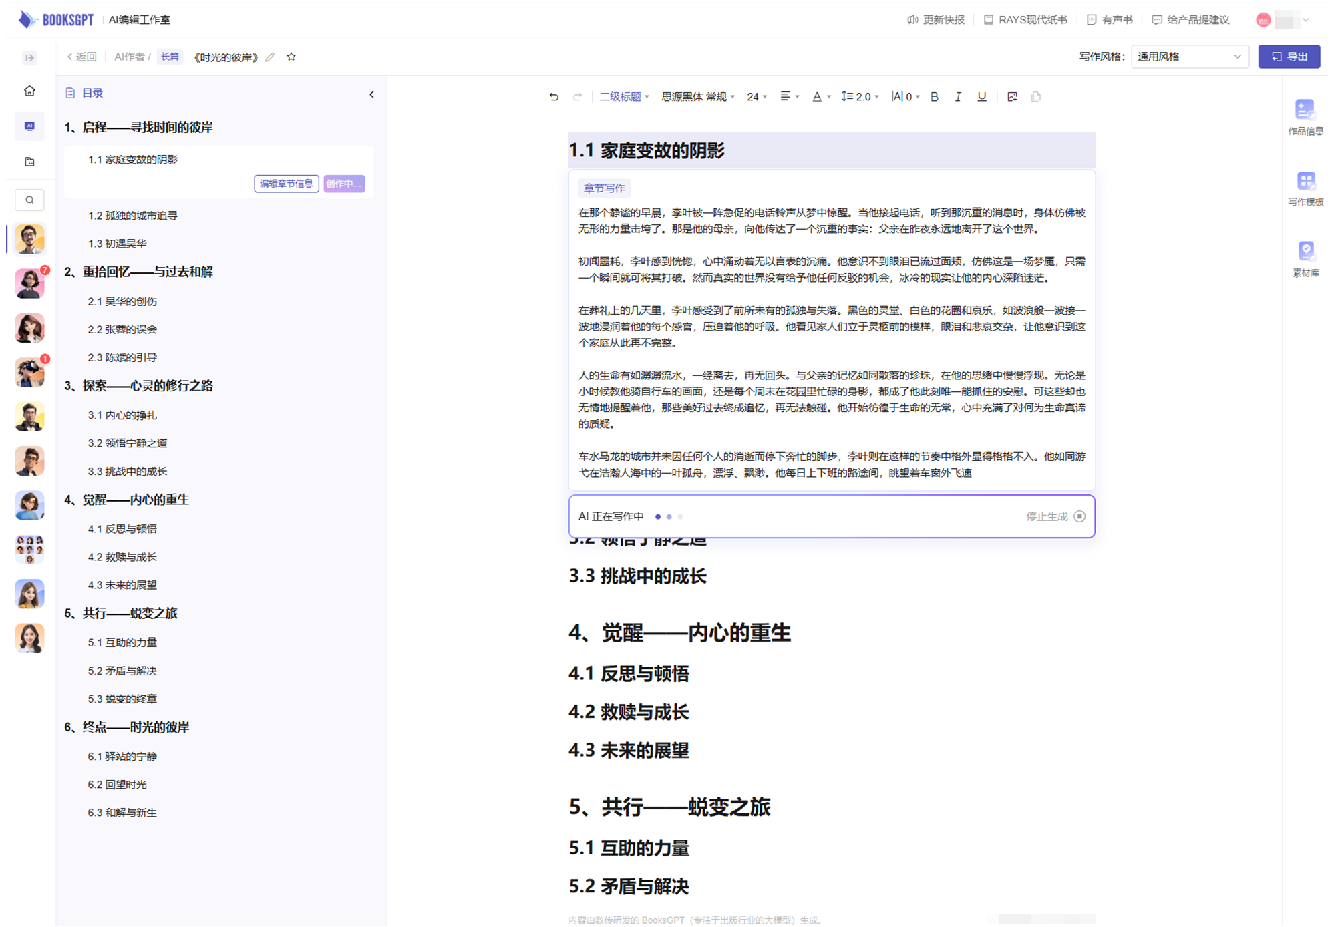
Task: Collapse the 目录 panel with chevron
Action: coord(371,94)
